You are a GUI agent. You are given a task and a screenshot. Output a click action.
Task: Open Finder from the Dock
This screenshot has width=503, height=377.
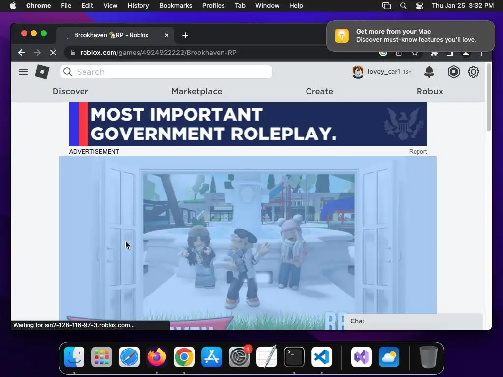[74, 357]
